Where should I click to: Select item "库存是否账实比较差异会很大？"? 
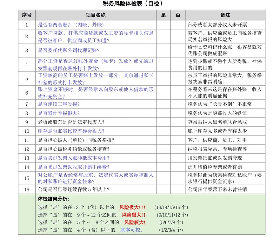click(71, 131)
